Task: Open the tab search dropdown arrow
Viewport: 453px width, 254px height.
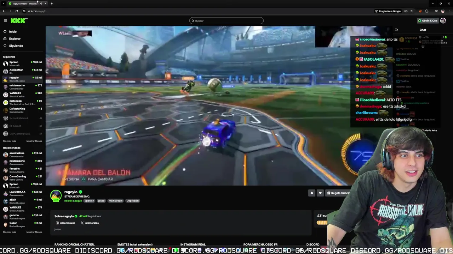Action: click(4, 4)
